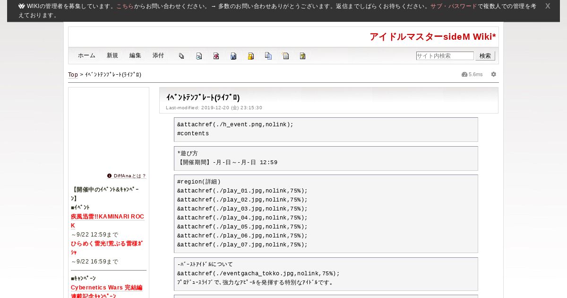Open 疾風迅雷!!KAMINARI ROCK event link
567x298 pixels.
coord(108,221)
